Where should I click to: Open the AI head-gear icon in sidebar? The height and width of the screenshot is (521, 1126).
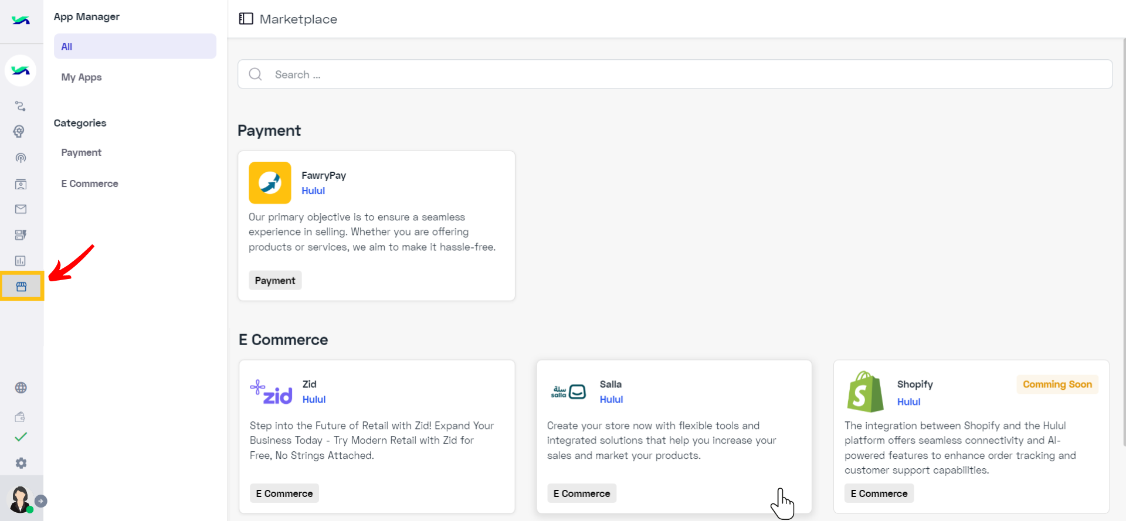19,131
